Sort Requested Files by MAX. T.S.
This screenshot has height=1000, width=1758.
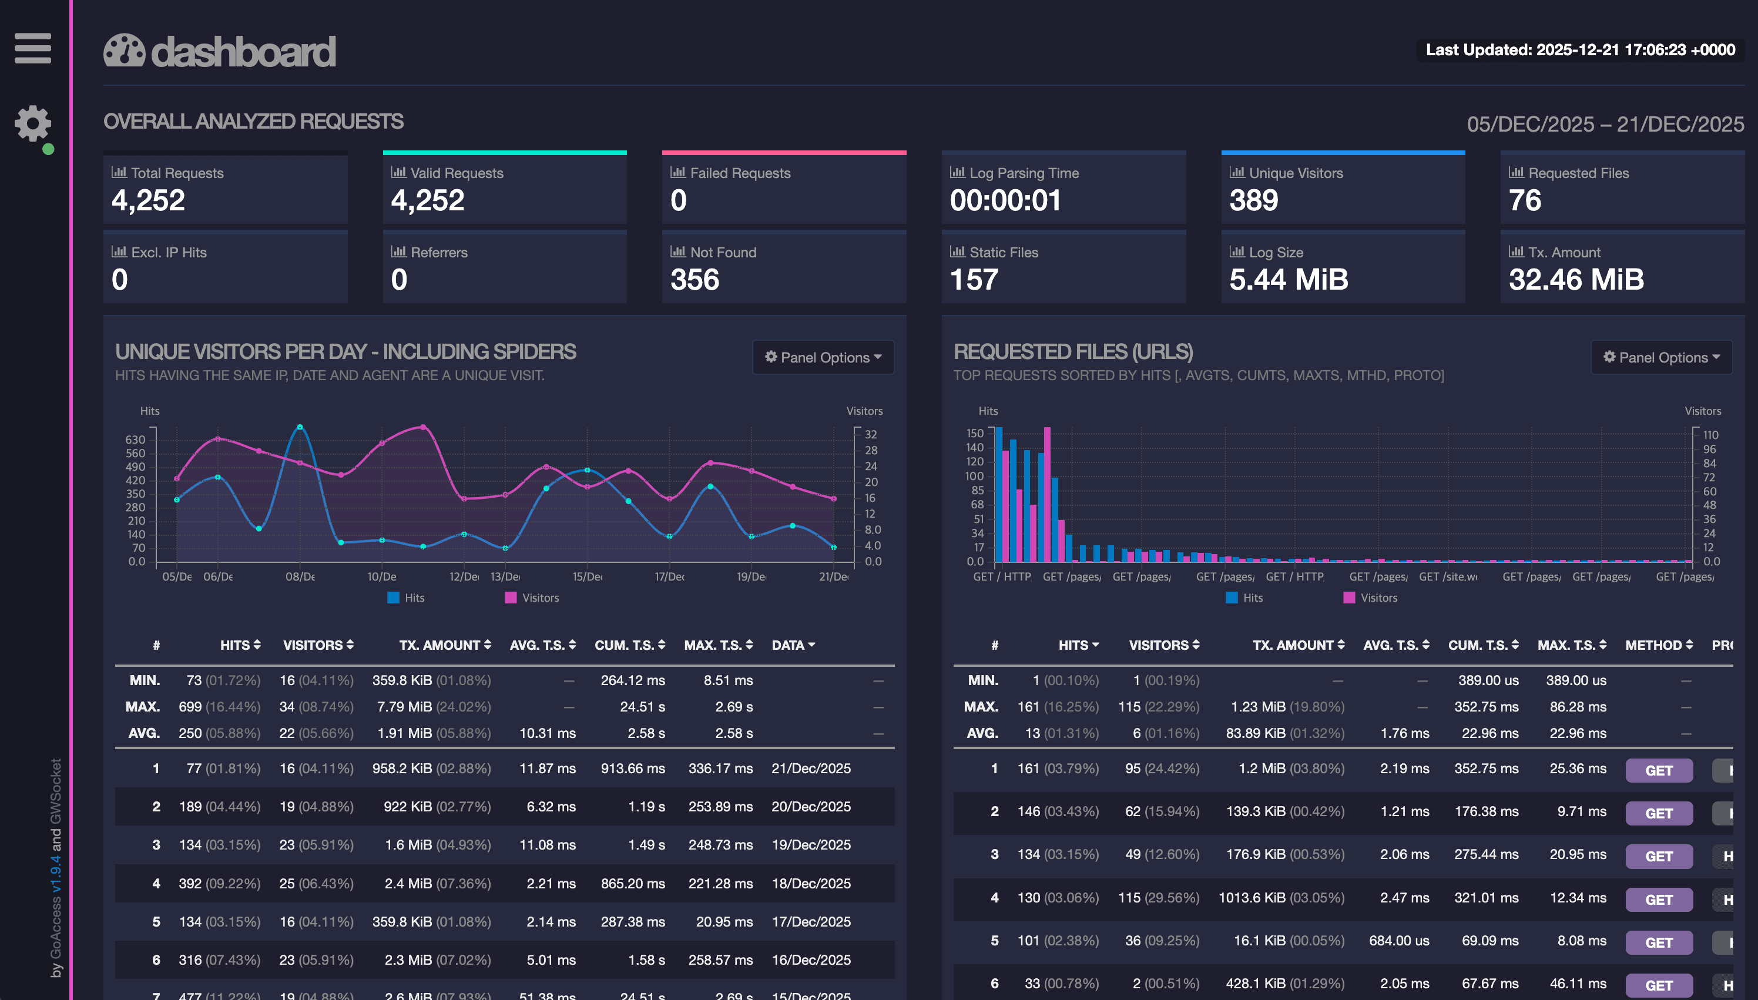(1571, 645)
